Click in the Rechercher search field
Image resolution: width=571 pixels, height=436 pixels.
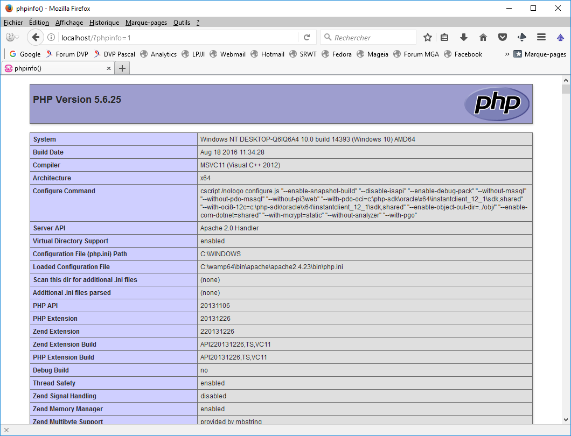tap(372, 37)
